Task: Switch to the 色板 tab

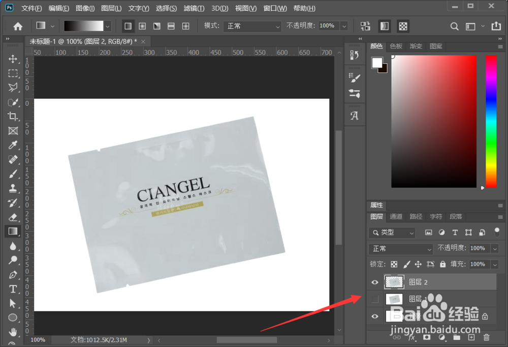Action: (396, 46)
